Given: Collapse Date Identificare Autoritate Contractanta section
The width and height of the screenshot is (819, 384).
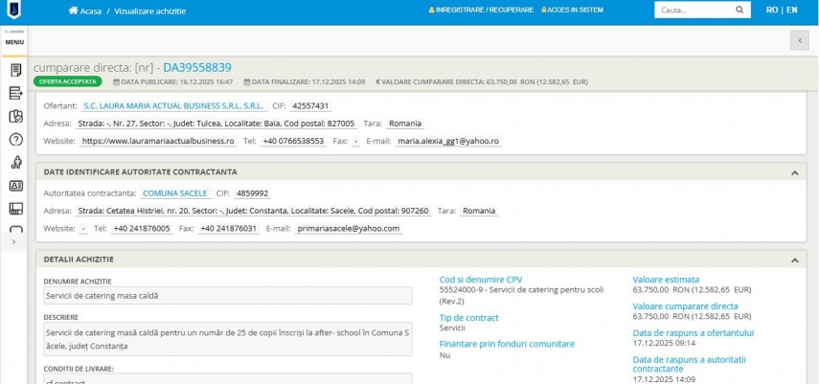Looking at the screenshot, I should click(793, 172).
